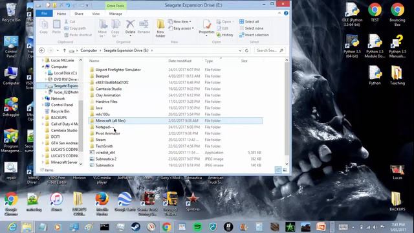414x233 pixels.
Task: Refresh the address bar location
Action: coord(246,50)
